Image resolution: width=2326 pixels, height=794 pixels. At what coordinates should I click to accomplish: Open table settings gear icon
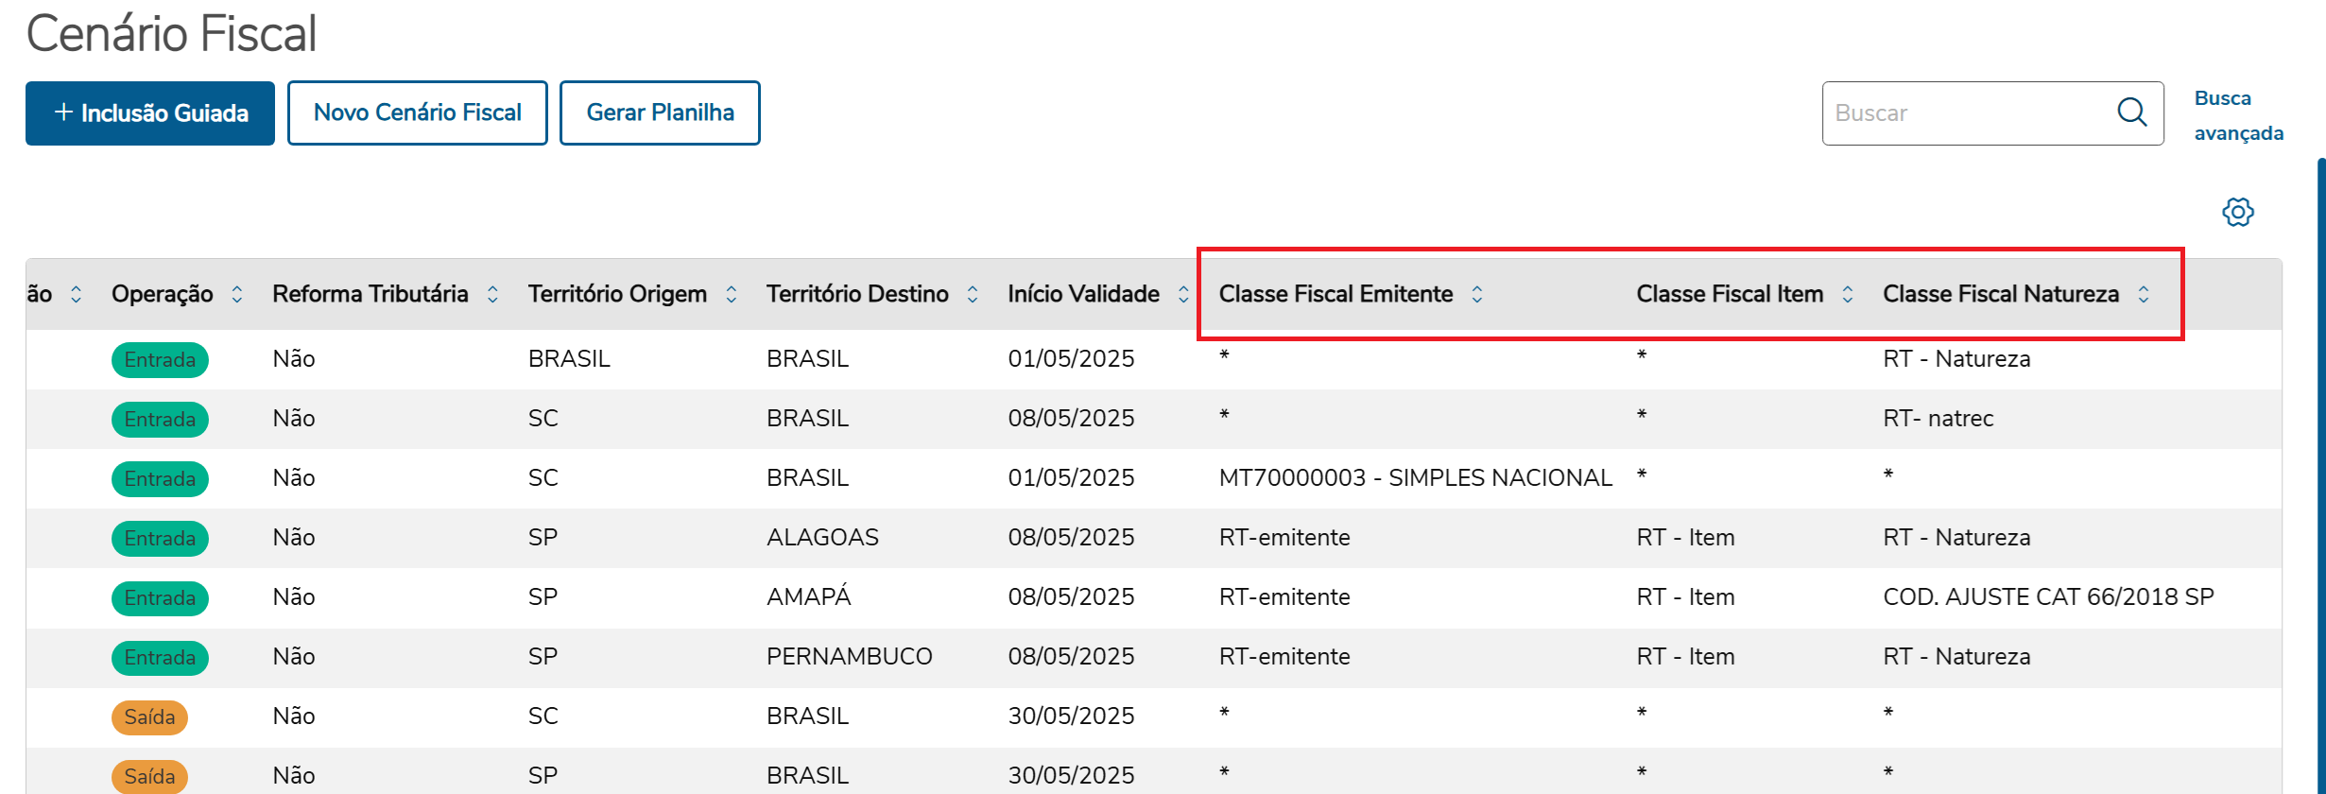coord(2237,212)
